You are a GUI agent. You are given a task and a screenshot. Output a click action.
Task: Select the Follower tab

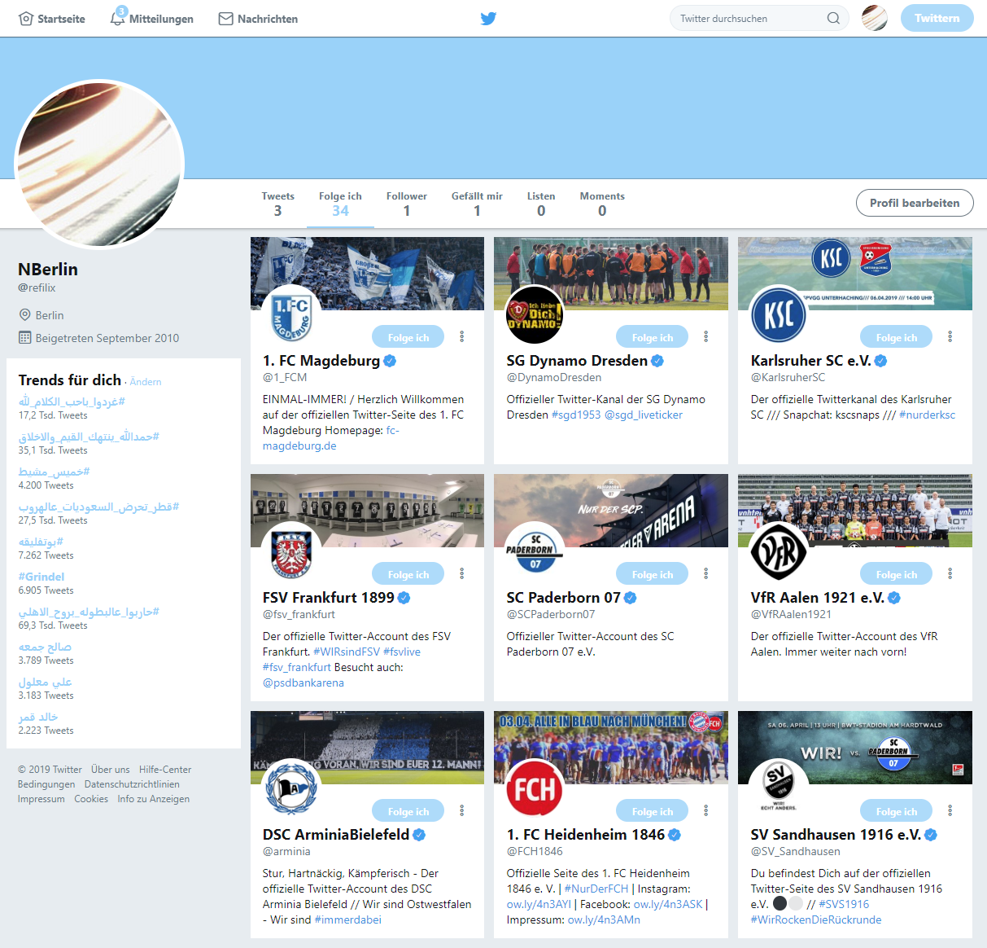pos(406,204)
